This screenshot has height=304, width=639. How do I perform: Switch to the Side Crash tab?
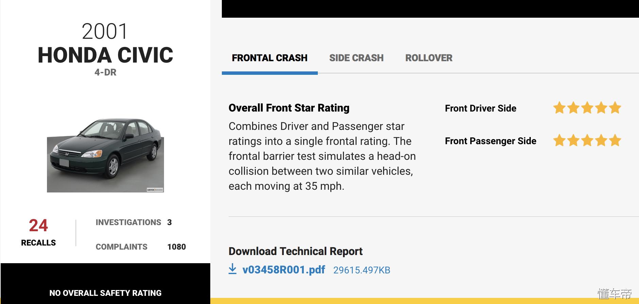click(356, 58)
